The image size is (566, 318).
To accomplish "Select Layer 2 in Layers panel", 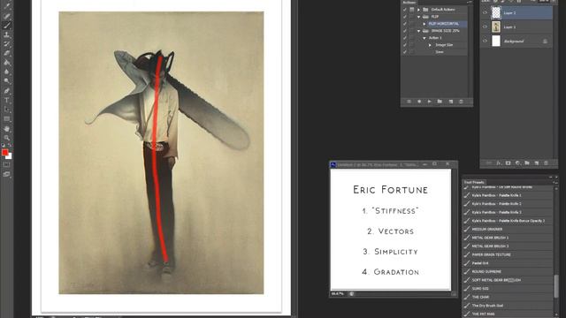I will (516, 13).
